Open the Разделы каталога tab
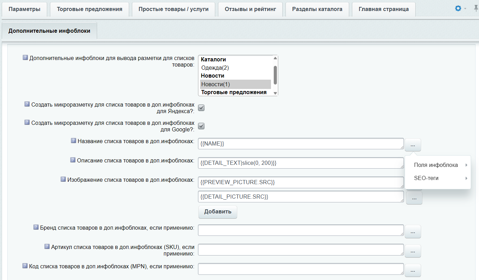Viewport: 479px width, 280px height. click(x=317, y=9)
